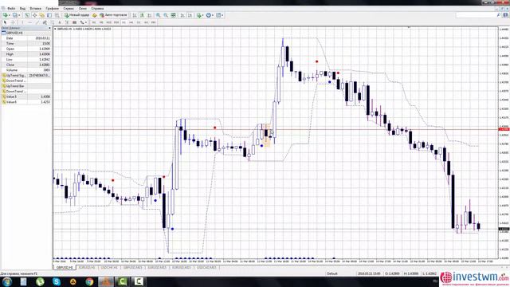Select the Volume row in Data Window
Image resolution: width=510 pixels, height=287 pixels.
tap(26, 70)
